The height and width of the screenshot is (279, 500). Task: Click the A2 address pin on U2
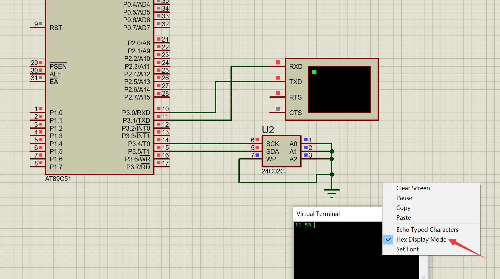tap(293, 159)
